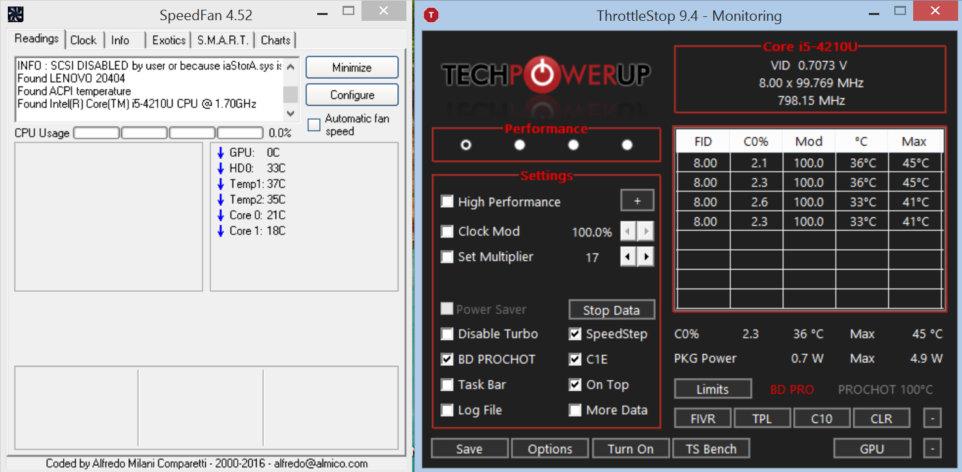The image size is (962, 472).
Task: Open ThrottleStop Options
Action: [x=550, y=449]
